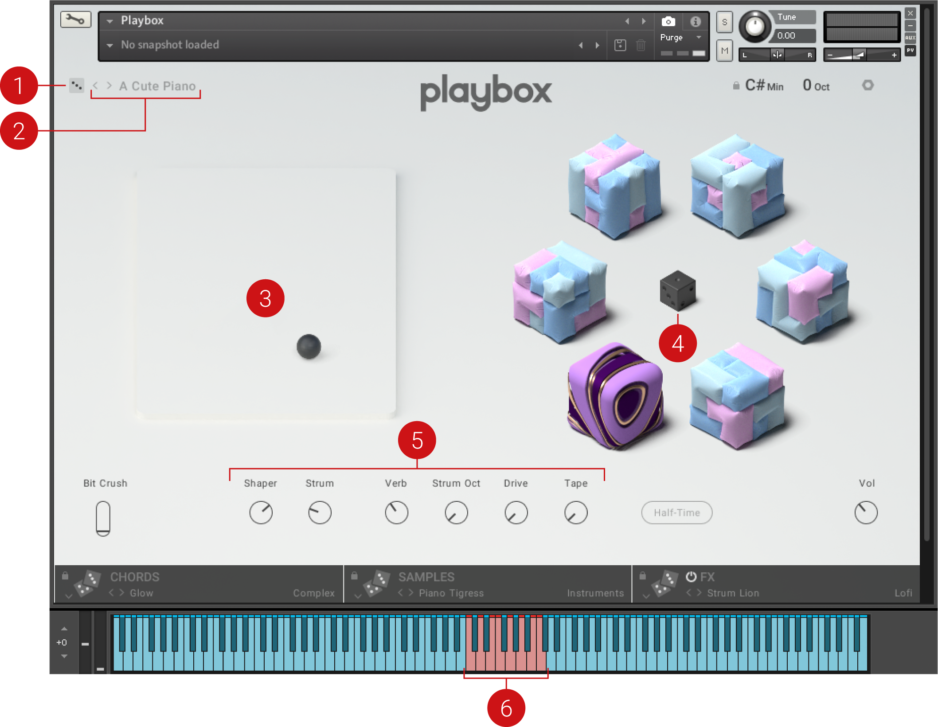
Task: Click the CHORDS section dice icon
Action: tap(86, 584)
